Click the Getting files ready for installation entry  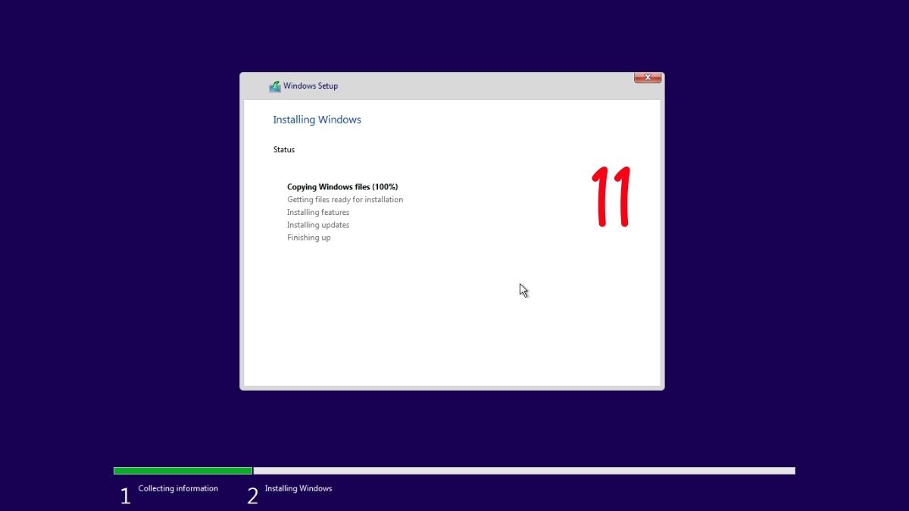point(345,199)
